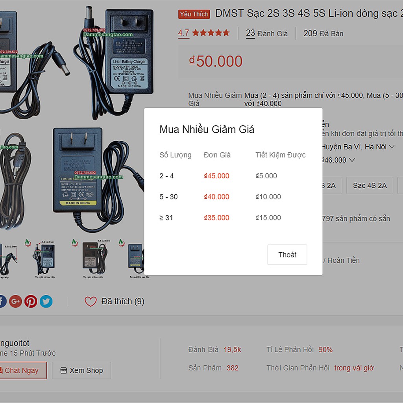
Task: Click shop rating count 19,5k
Action: [232, 349]
